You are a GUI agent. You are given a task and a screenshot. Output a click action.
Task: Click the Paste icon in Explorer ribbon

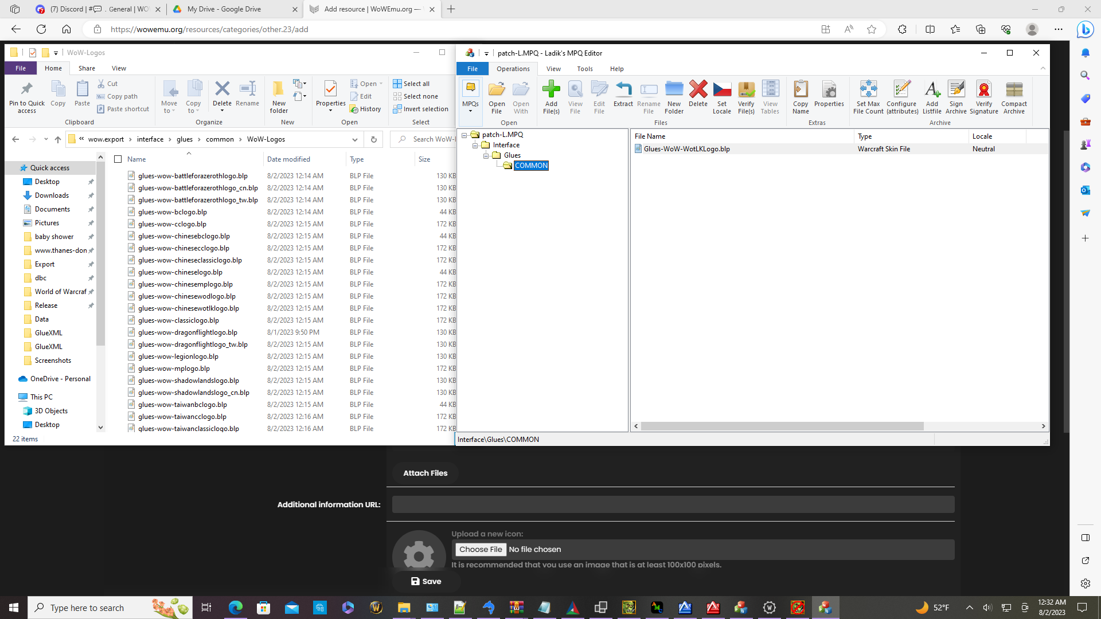pos(82,89)
